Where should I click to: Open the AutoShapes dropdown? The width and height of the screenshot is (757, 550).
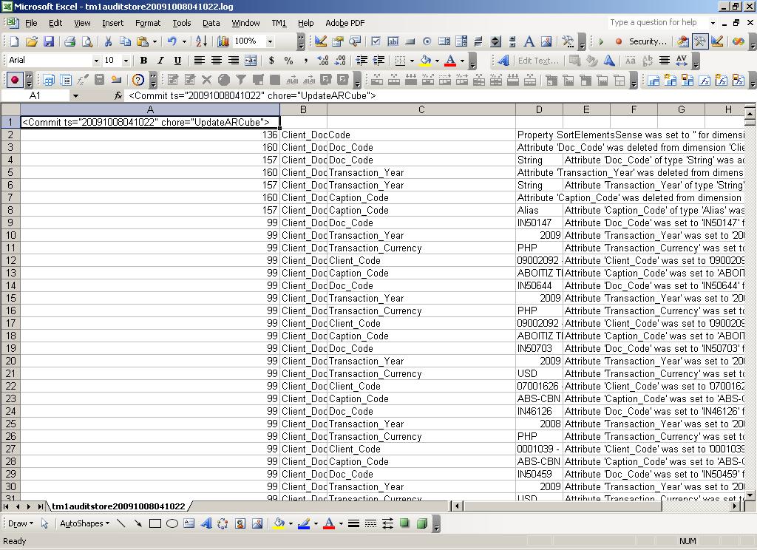pos(84,523)
